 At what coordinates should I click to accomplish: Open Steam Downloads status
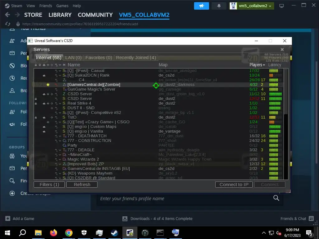pos(157,219)
